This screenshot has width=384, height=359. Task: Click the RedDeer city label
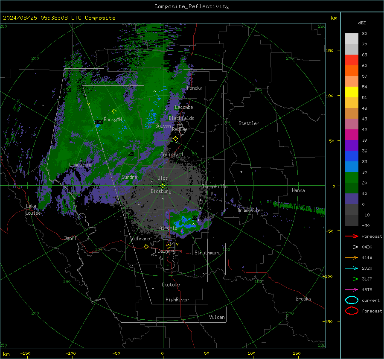tap(181, 129)
